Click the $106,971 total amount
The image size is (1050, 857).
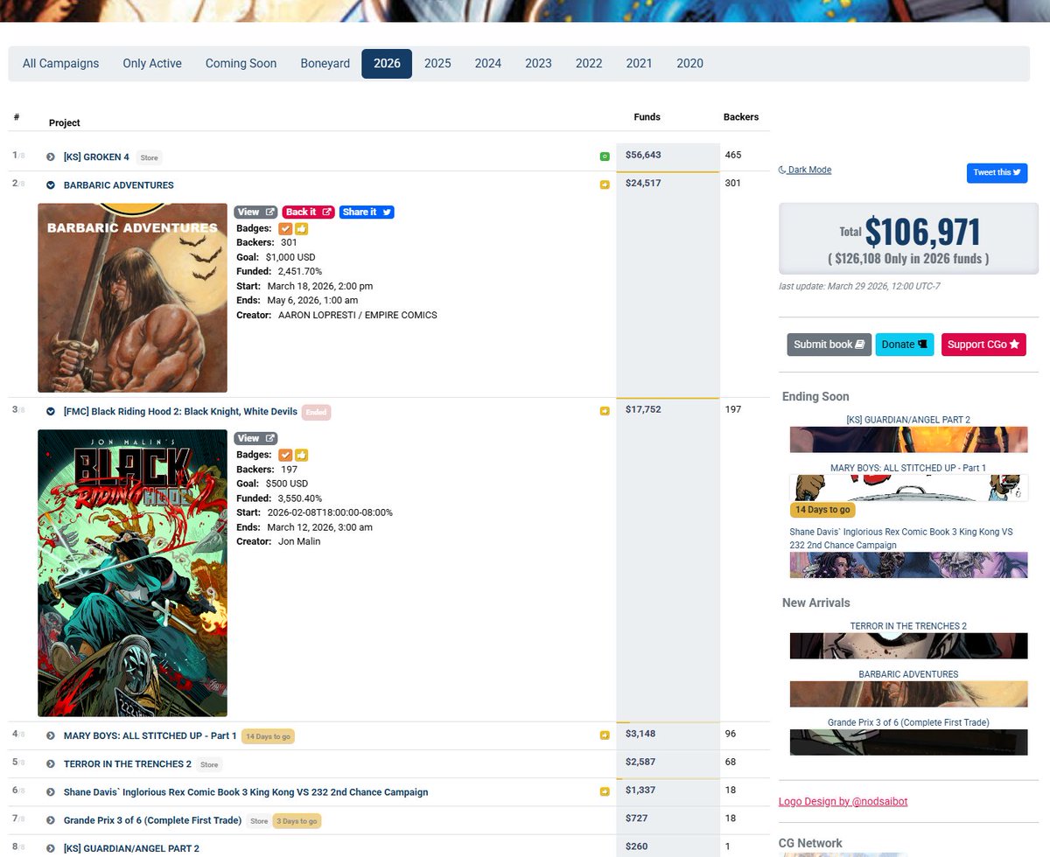tap(922, 232)
